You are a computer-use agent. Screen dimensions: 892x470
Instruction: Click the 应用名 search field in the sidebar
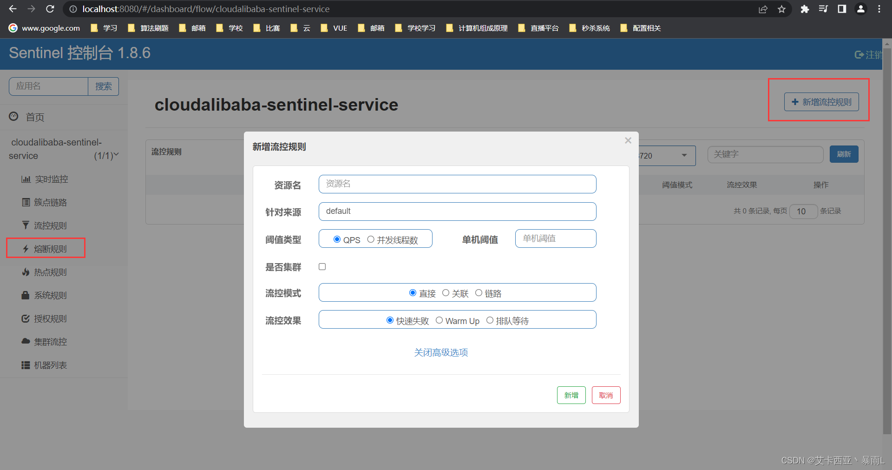(48, 86)
